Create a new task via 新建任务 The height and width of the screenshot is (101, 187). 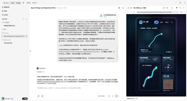(6, 7)
